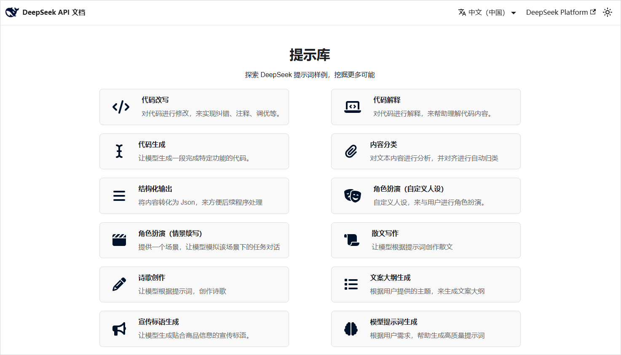Click the theater masks icon for 角色扮演（自定义人设）
621x355 pixels.
click(353, 195)
